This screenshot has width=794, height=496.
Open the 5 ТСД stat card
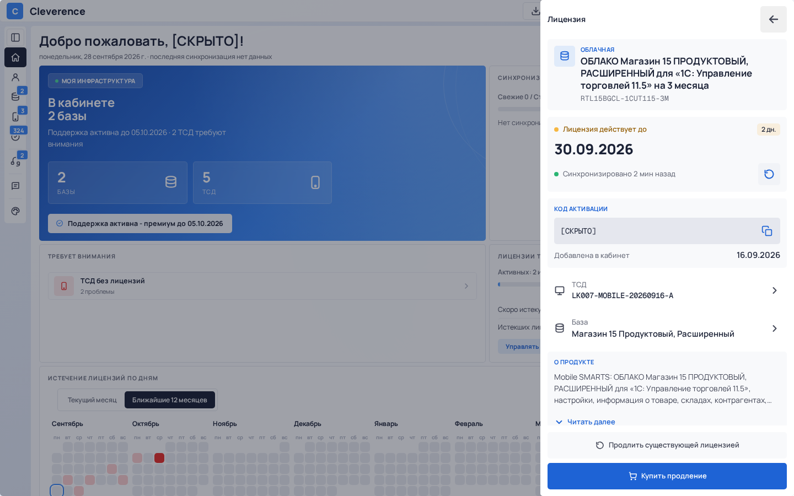[x=262, y=182]
